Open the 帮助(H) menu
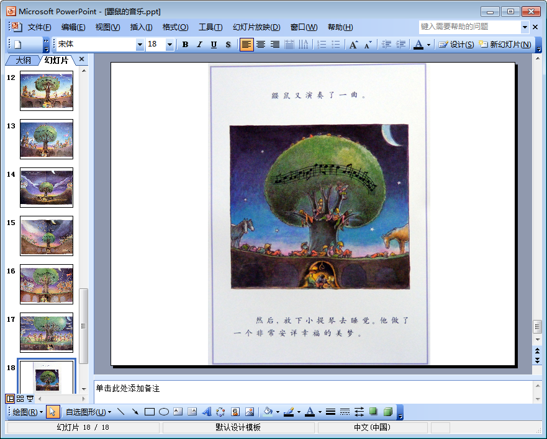The height and width of the screenshot is (439, 547). (x=340, y=27)
